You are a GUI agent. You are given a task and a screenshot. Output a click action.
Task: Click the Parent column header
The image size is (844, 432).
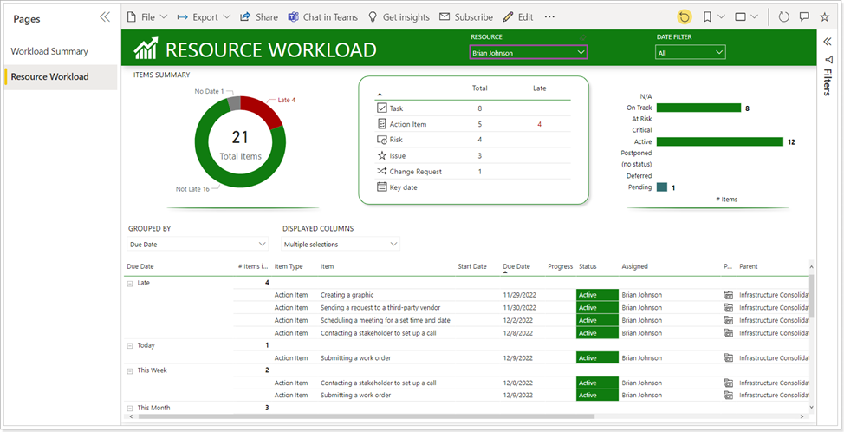pos(749,266)
